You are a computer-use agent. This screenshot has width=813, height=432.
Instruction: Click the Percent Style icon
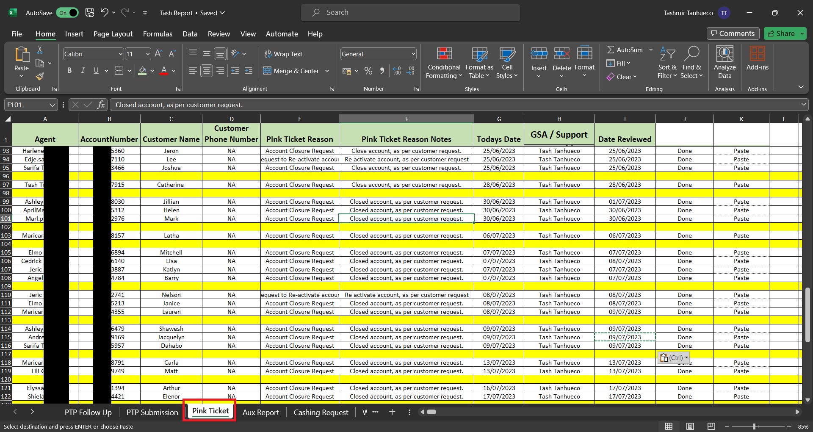368,71
